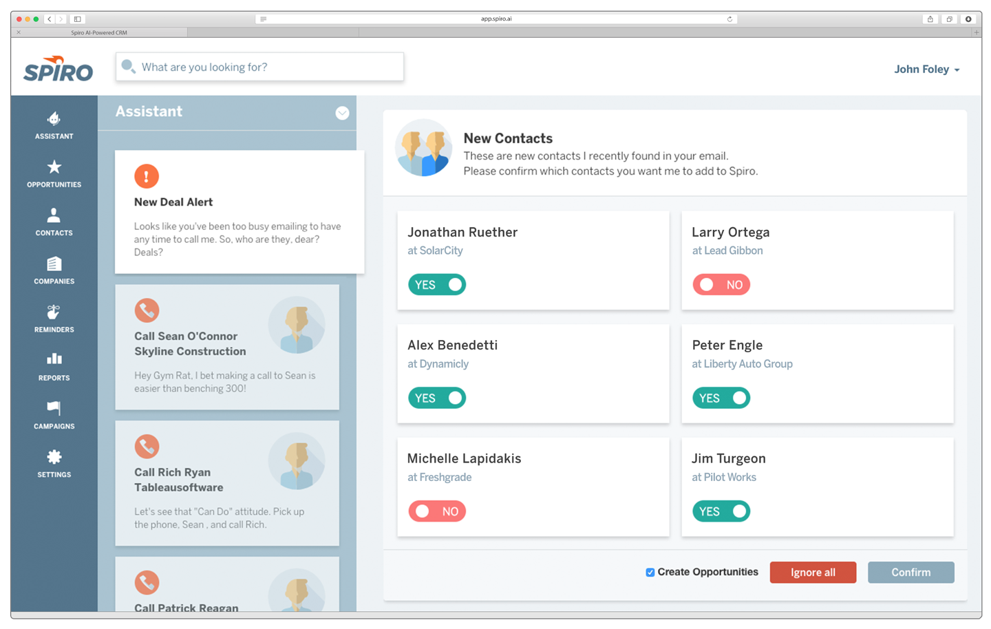Click the Larry Ortega contact name
Screen dimensions: 991x629
(x=731, y=232)
